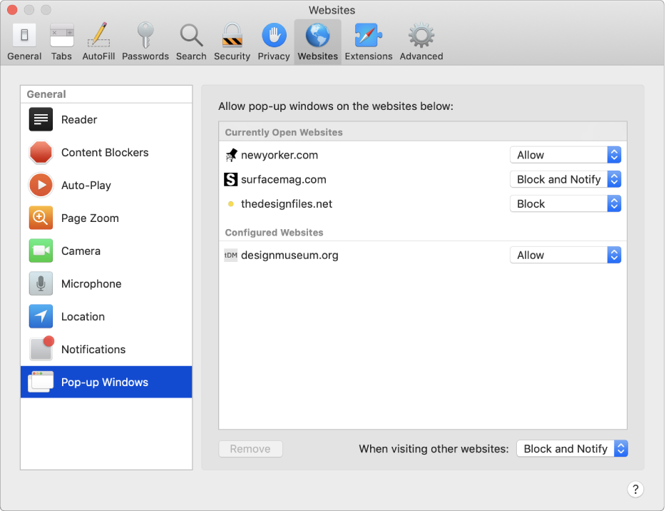Click the 'Configured Websites' header

pos(274,233)
